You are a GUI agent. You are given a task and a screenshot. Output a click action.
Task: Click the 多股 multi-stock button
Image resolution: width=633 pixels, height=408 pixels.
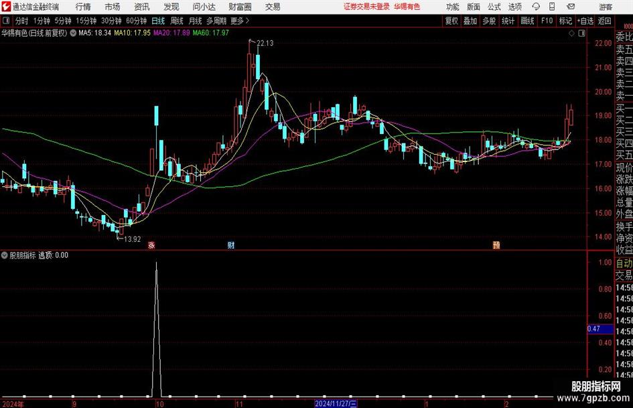coord(489,21)
